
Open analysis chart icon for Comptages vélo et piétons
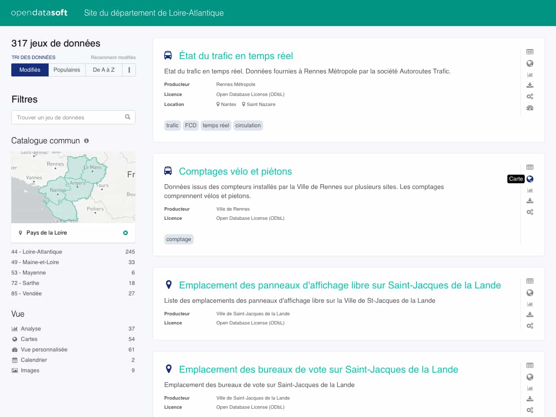[530, 190]
